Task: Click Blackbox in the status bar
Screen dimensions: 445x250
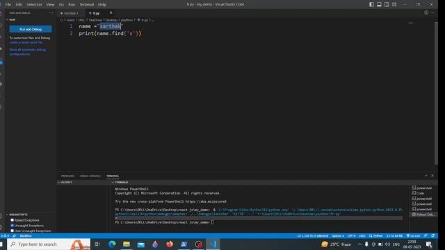Action: [25, 236]
